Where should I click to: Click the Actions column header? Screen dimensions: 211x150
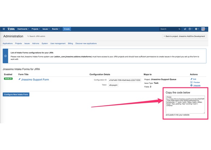194,74
